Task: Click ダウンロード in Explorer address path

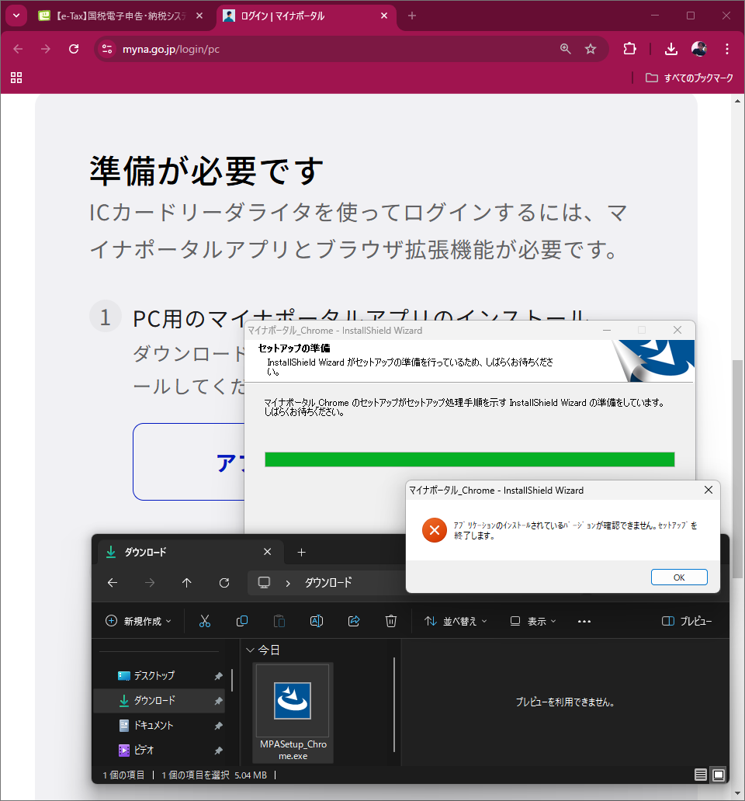Action: 327,583
